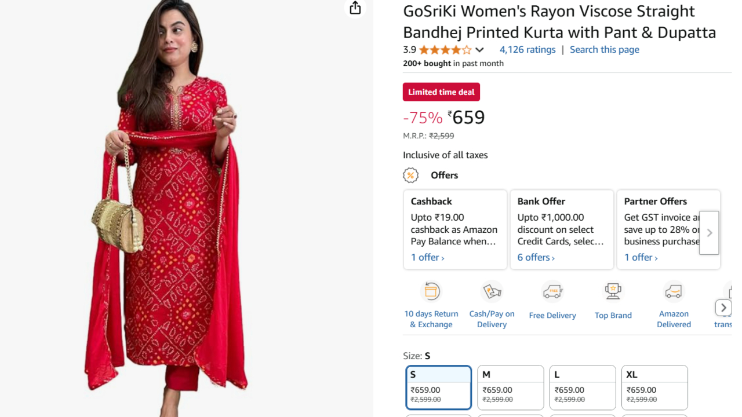Open the 4,126 ratings link

527,49
